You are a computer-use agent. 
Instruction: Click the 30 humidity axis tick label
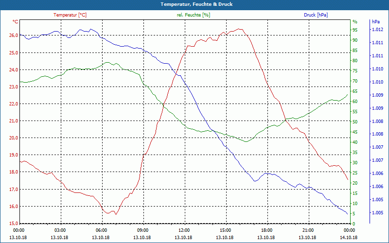355,163
